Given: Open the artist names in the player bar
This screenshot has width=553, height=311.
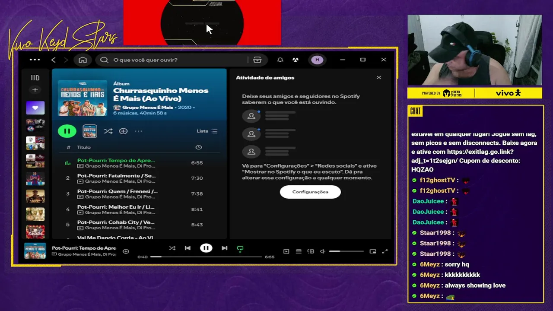Looking at the screenshot, I should (x=87, y=254).
